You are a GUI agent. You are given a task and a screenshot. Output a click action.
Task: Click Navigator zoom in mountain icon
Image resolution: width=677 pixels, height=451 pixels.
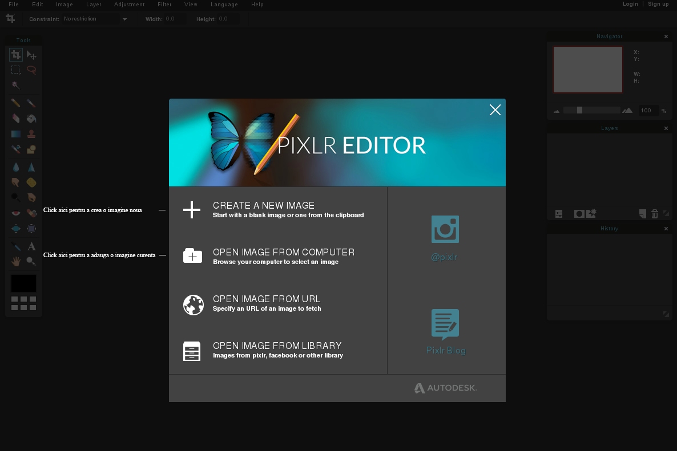click(x=627, y=111)
